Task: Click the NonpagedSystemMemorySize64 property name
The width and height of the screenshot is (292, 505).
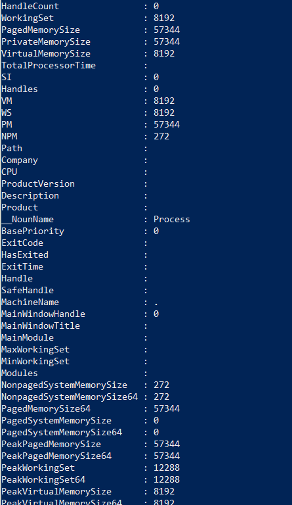Action: tap(70, 397)
